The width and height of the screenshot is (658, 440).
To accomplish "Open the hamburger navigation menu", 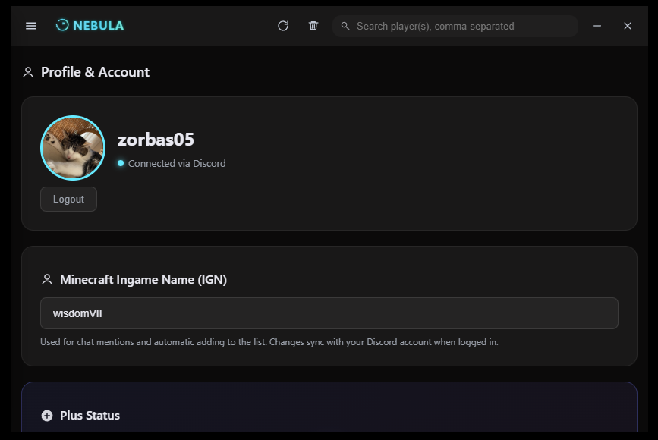I will (30, 25).
